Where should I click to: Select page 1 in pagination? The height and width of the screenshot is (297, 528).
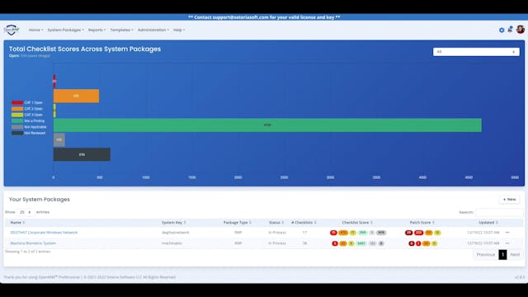tap(502, 255)
